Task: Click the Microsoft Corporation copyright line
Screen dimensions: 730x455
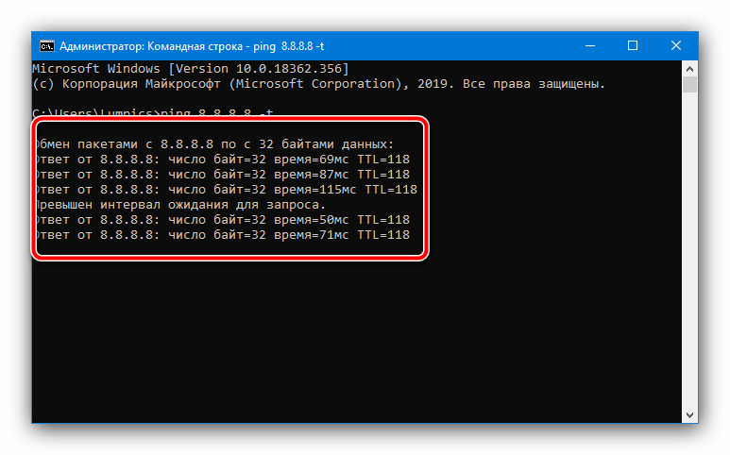Action: pos(318,84)
